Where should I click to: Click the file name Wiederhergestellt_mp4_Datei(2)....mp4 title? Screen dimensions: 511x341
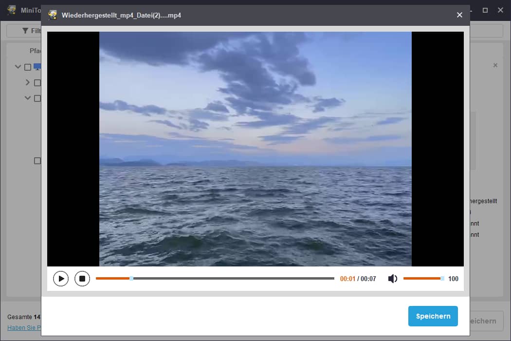coord(121,15)
